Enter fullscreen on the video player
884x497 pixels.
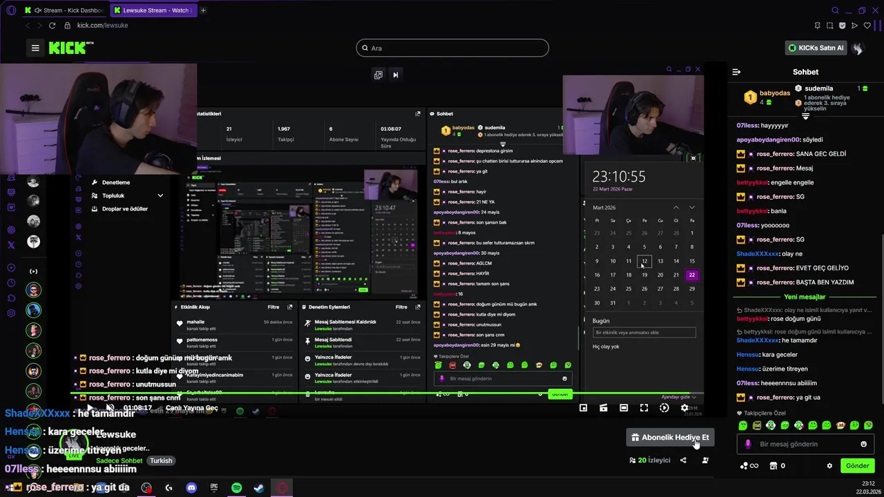(x=644, y=408)
